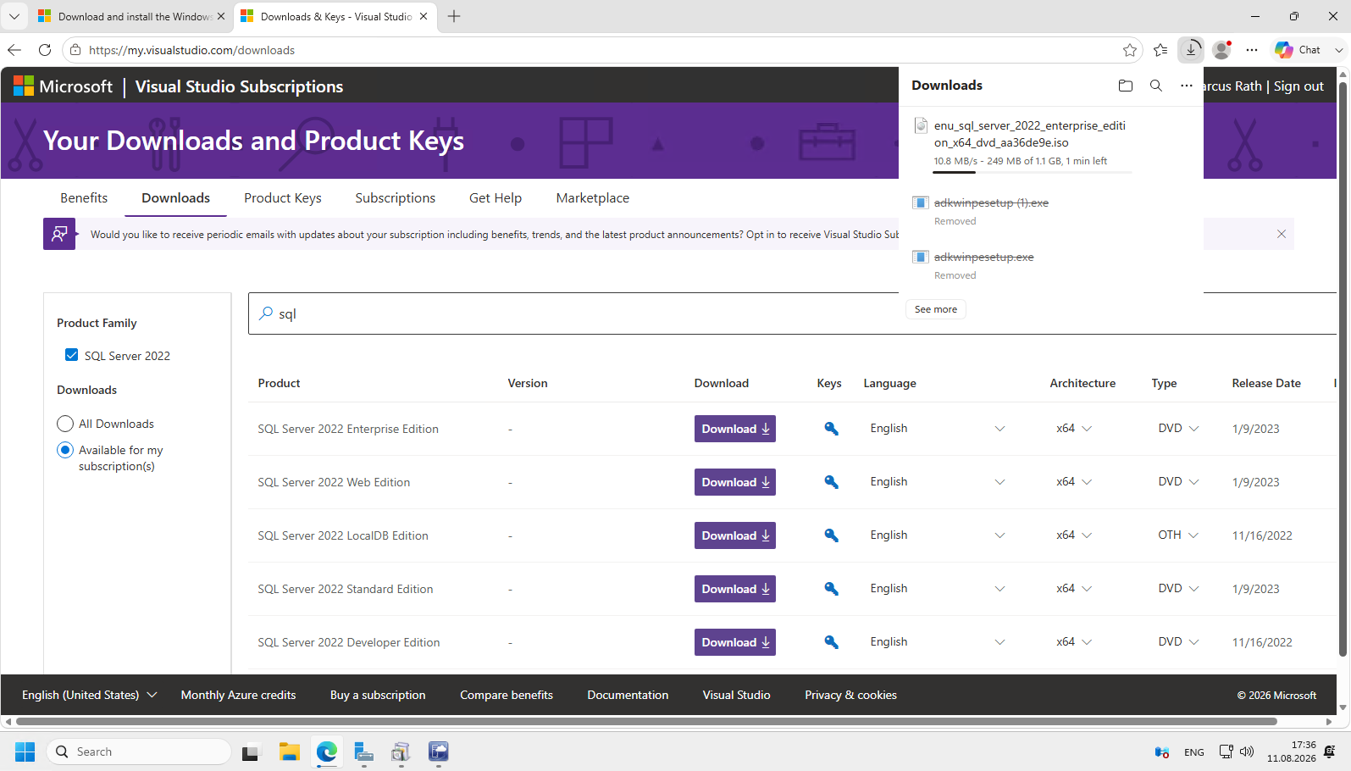This screenshot has height=771, width=1351.
Task: Download SQL Server 2022 Web Edition
Action: (x=735, y=482)
